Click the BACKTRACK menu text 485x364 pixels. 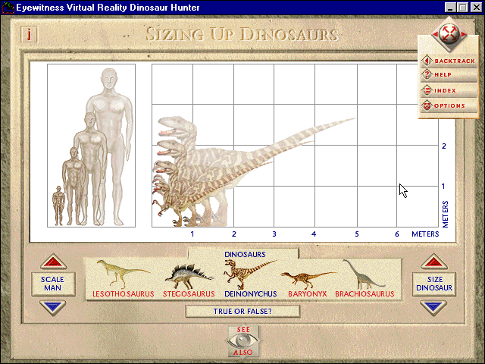coord(455,61)
